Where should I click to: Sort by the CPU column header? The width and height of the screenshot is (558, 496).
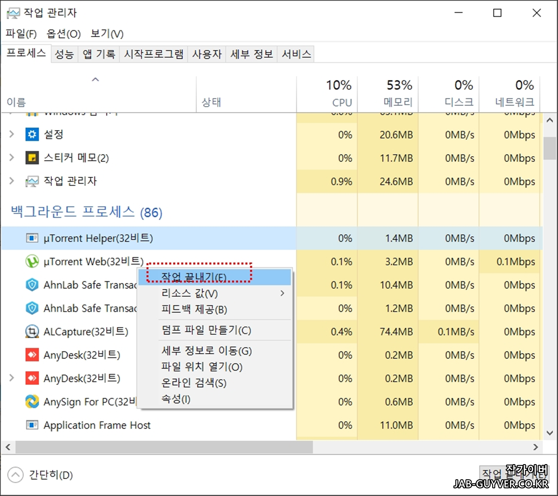pos(327,94)
